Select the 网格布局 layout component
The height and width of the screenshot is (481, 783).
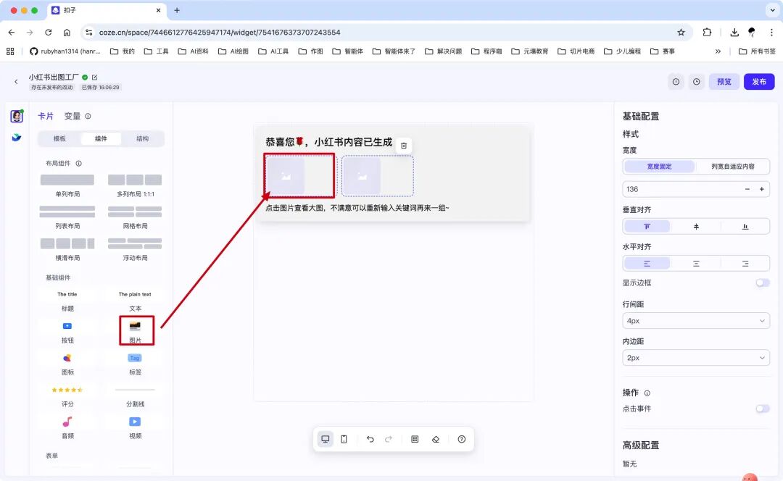[135, 217]
